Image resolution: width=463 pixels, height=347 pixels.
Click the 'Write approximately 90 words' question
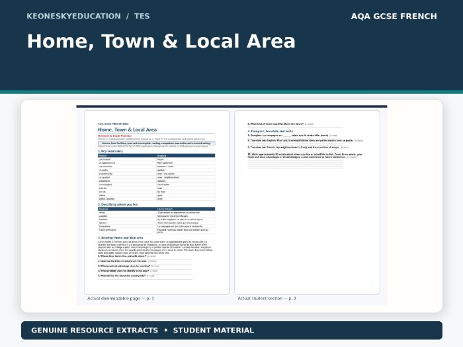pyautogui.click(x=305, y=156)
